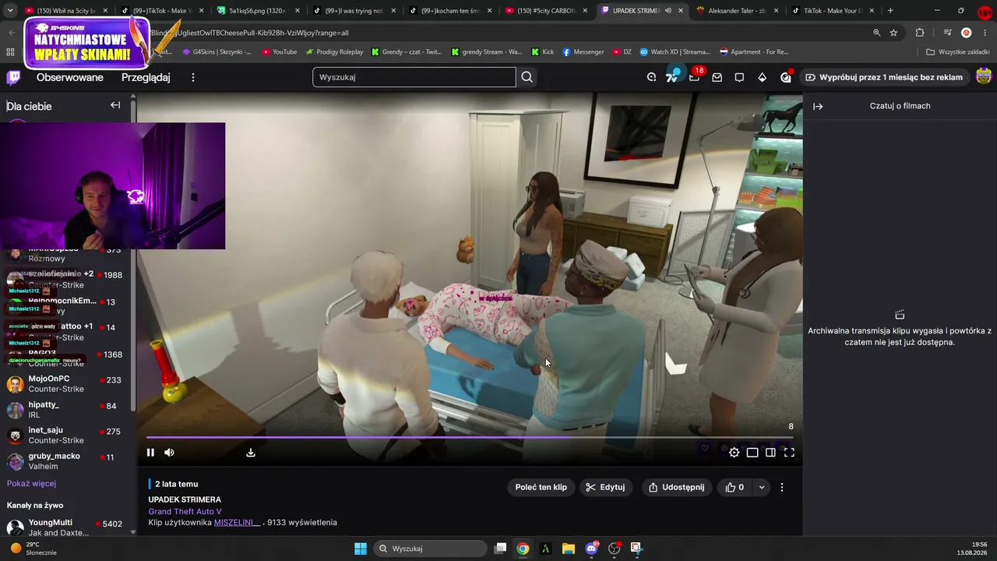
Task: Open inet_saju channel in sidebar
Action: click(65, 435)
